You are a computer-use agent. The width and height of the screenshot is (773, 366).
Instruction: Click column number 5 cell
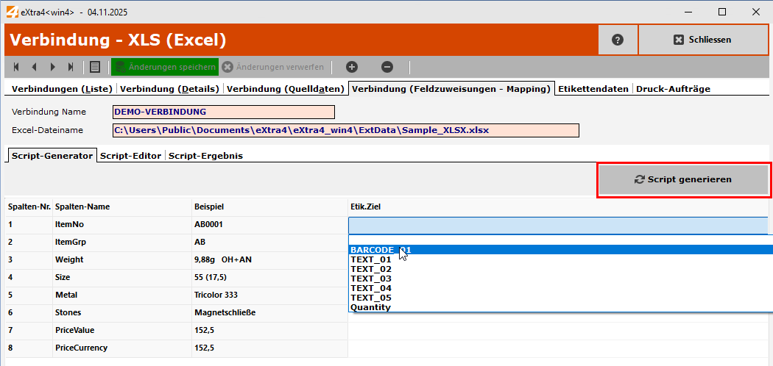29,295
